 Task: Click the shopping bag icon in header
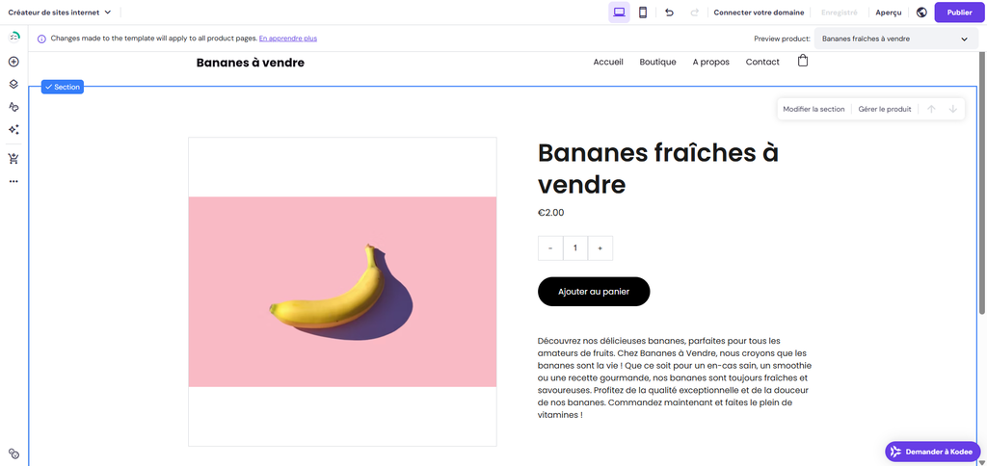pos(803,62)
